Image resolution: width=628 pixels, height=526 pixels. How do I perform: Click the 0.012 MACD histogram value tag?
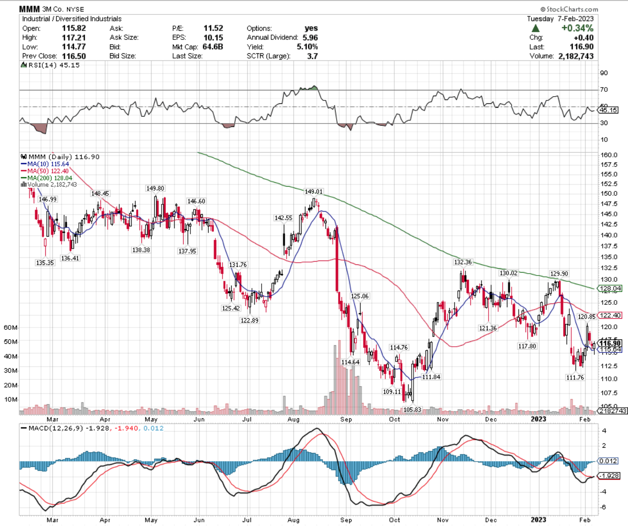[608, 461]
